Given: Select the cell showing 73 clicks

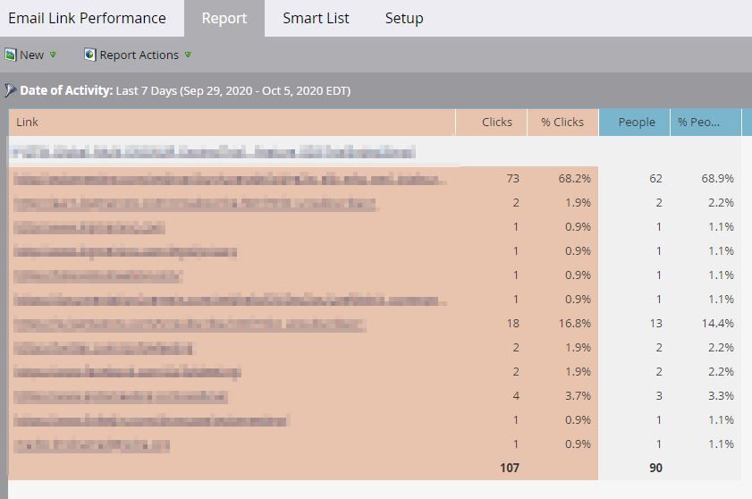Looking at the screenshot, I should point(511,179).
